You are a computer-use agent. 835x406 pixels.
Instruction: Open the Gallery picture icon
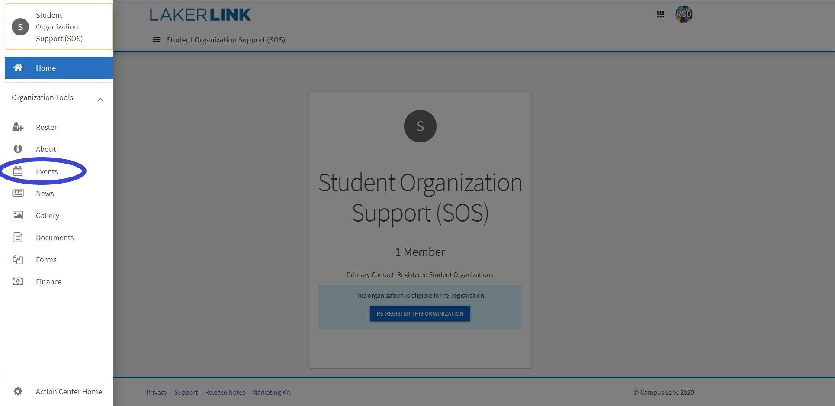(18, 215)
